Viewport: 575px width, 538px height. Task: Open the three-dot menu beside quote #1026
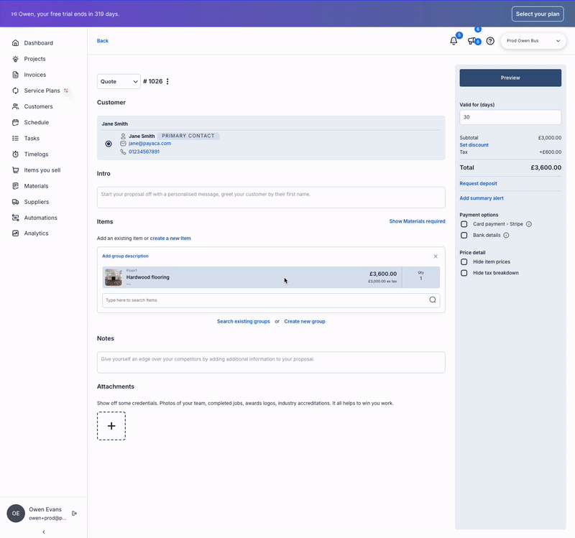(x=167, y=82)
